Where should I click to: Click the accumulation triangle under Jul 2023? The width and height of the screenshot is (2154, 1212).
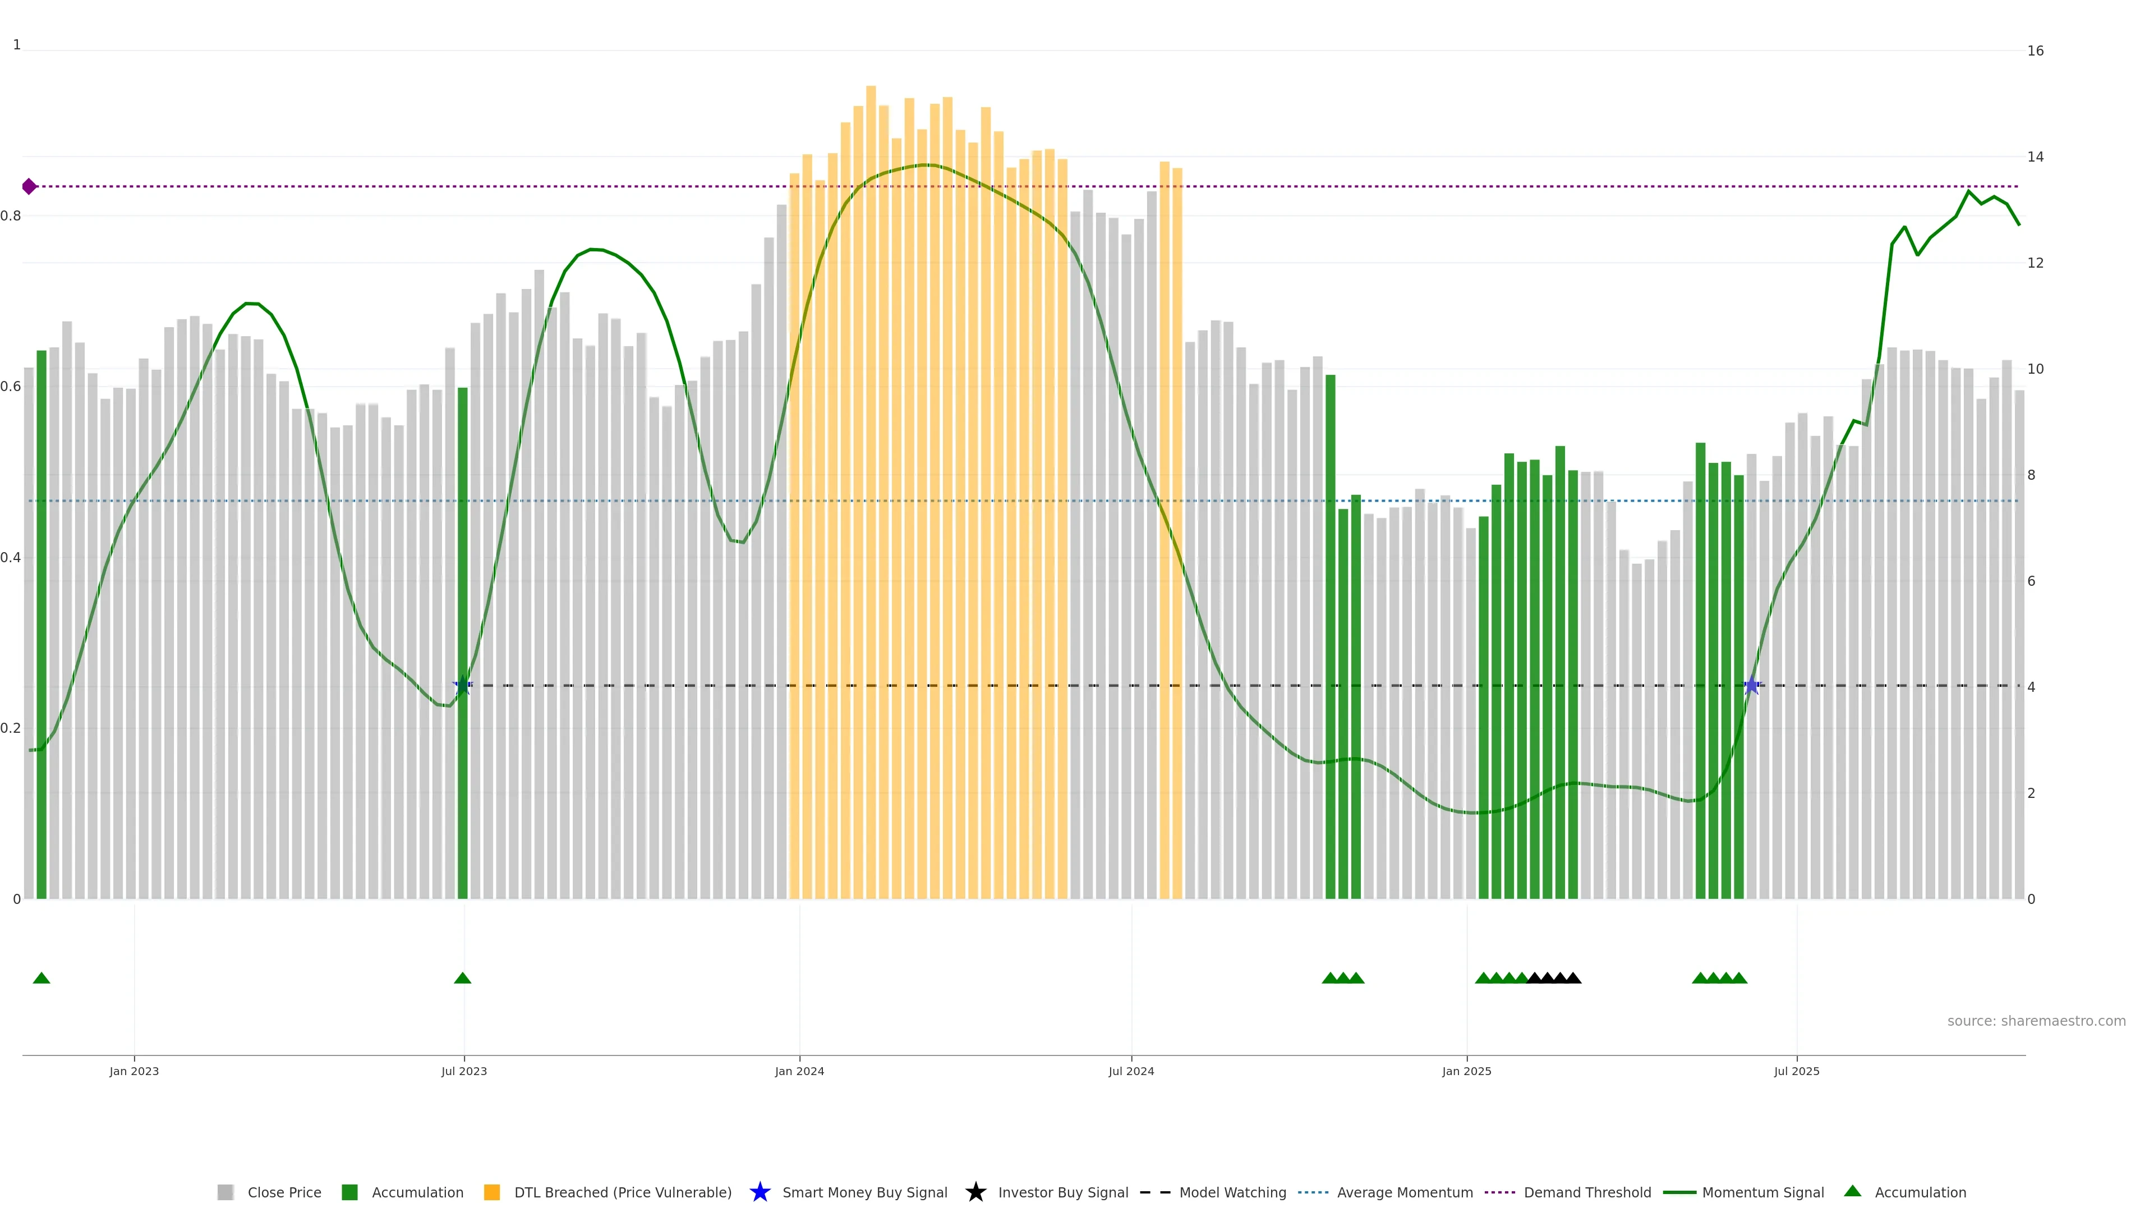click(x=462, y=978)
